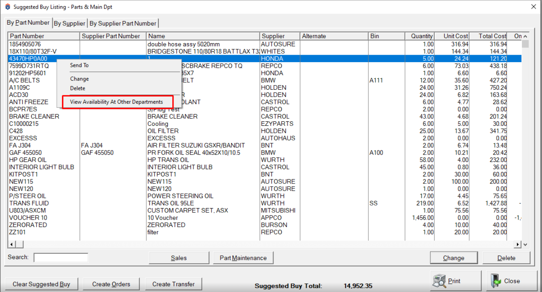Choose Change in the context menu
The height and width of the screenshot is (292, 542).
(x=79, y=79)
